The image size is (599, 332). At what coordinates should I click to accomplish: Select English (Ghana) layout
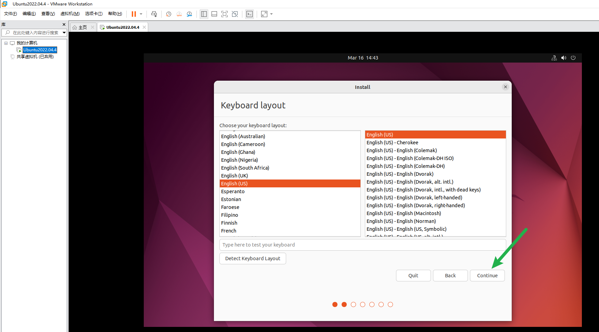pyautogui.click(x=290, y=152)
